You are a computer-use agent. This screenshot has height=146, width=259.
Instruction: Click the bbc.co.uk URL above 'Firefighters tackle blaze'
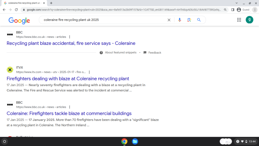click(41, 107)
